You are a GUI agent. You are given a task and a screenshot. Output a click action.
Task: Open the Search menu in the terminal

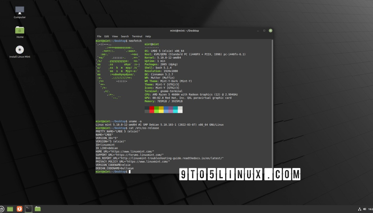125,36
